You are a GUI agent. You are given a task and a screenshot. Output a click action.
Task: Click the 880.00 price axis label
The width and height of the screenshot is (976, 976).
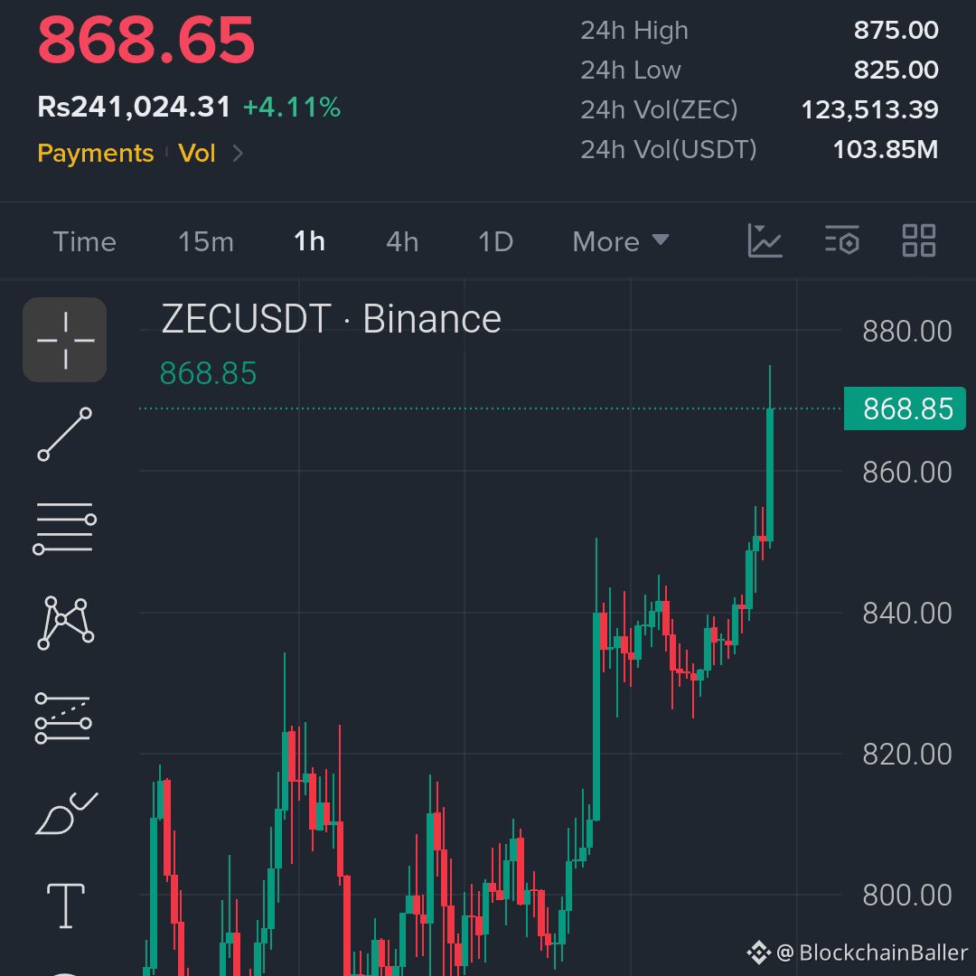click(x=907, y=331)
